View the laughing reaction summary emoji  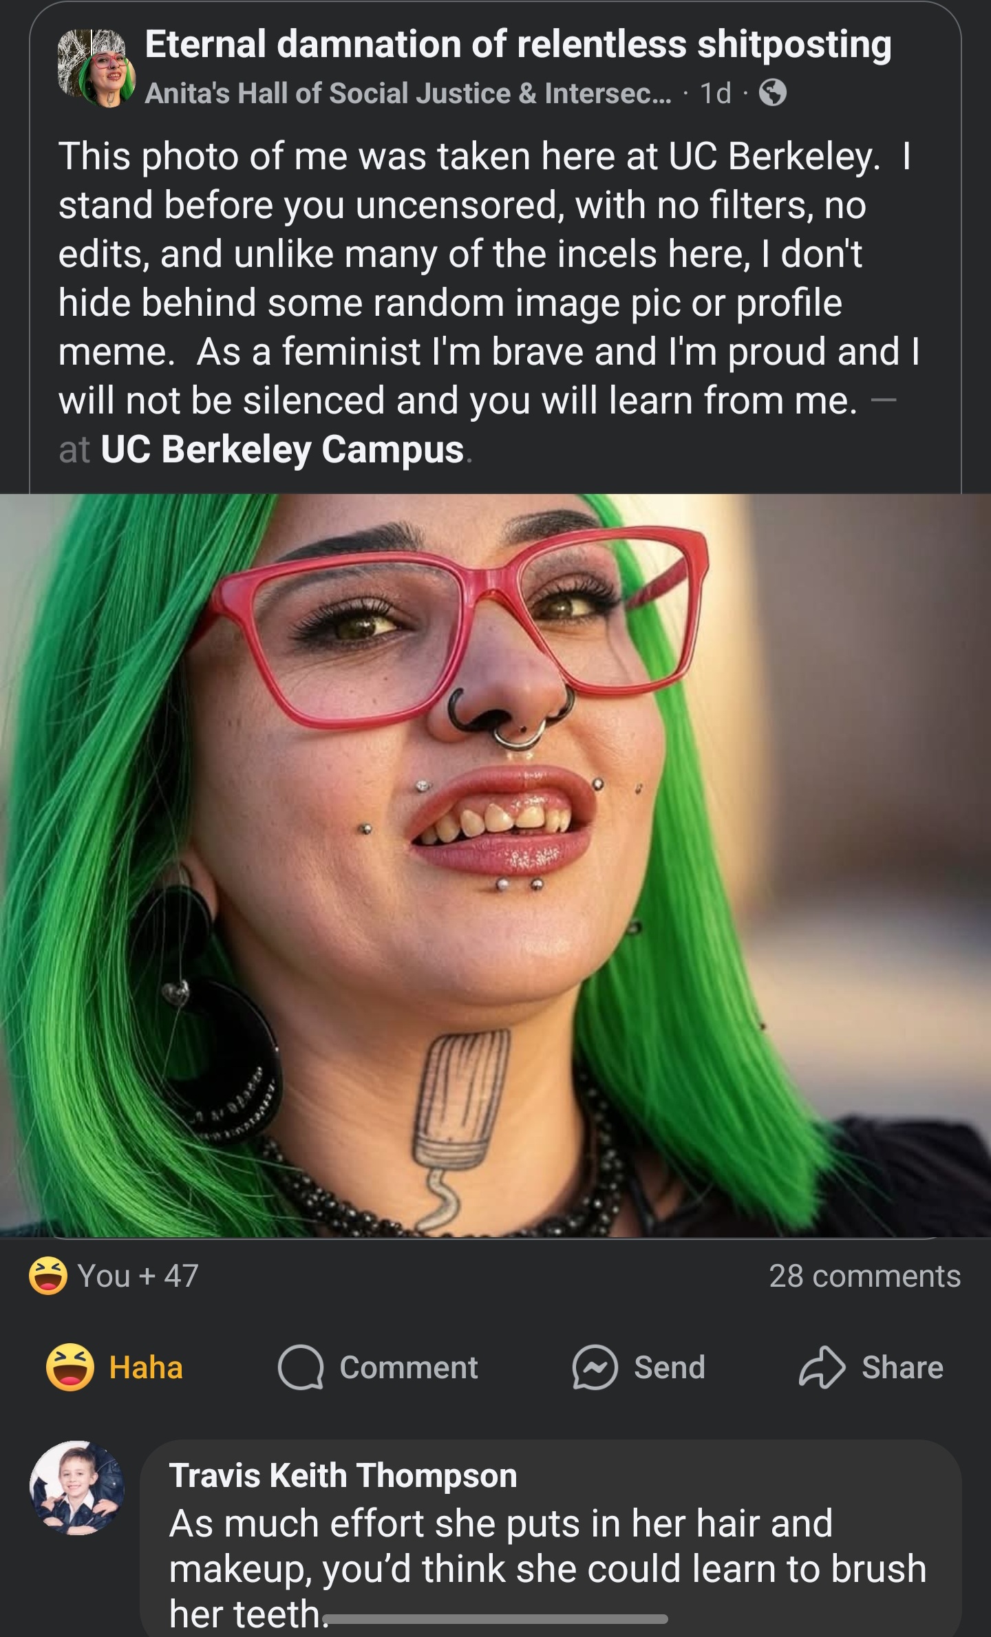[x=48, y=1275]
